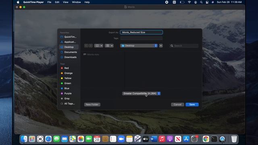This screenshot has width=258, height=145.
Task: Click the Save button
Action: click(x=192, y=105)
